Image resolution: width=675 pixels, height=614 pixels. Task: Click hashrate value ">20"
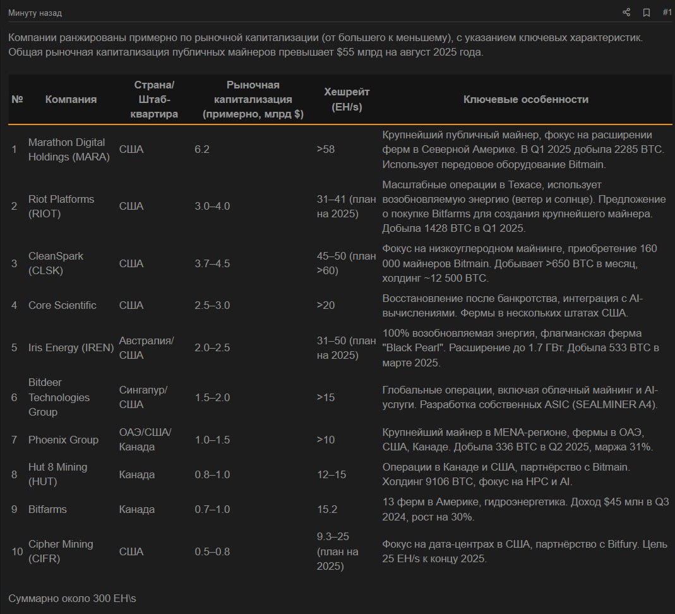click(325, 305)
